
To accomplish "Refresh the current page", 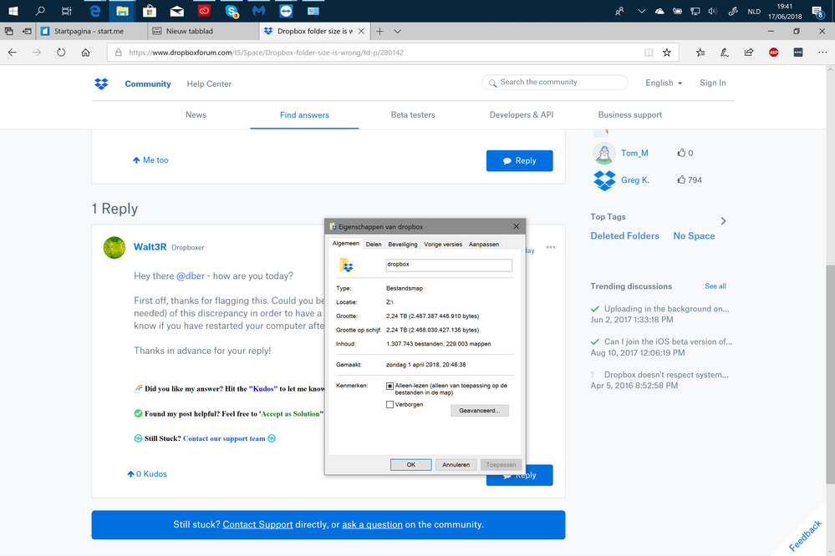I will click(x=61, y=52).
